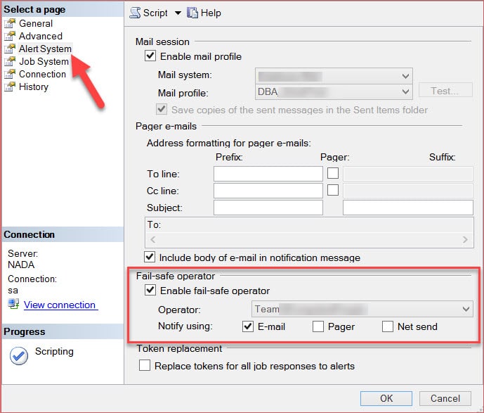The width and height of the screenshot is (484, 413).
Task: Click the Test... button
Action: coord(445,90)
